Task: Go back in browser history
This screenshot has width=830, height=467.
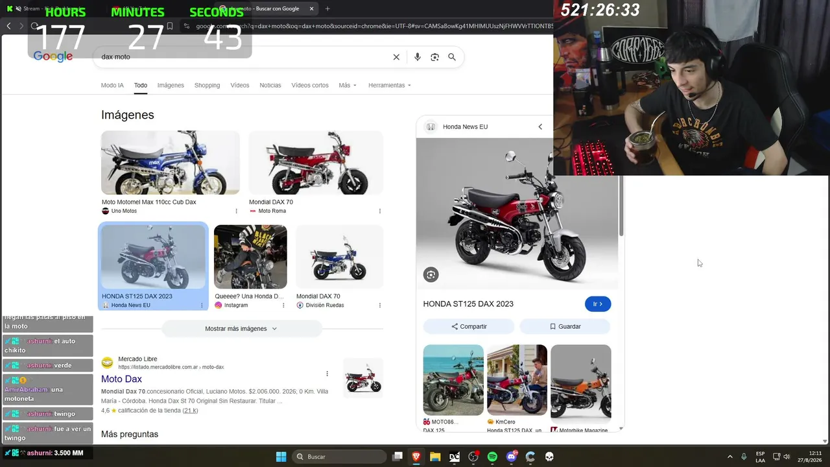Action: (8, 26)
